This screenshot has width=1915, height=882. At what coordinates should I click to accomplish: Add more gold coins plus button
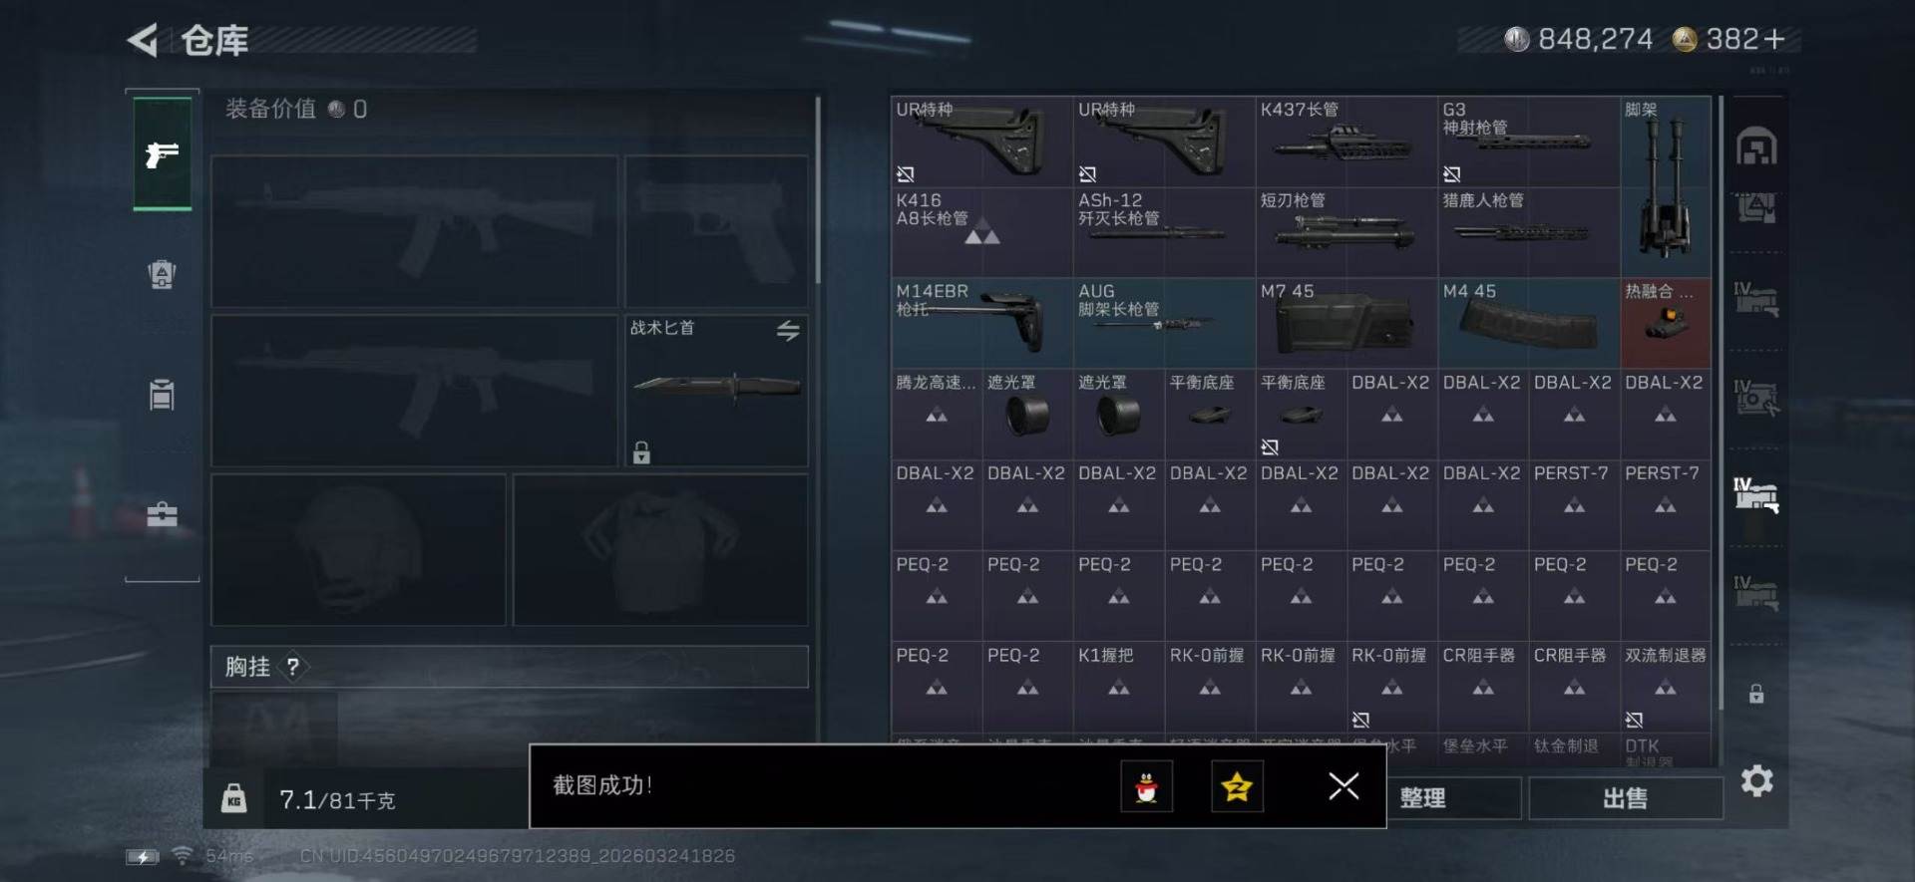(1774, 39)
